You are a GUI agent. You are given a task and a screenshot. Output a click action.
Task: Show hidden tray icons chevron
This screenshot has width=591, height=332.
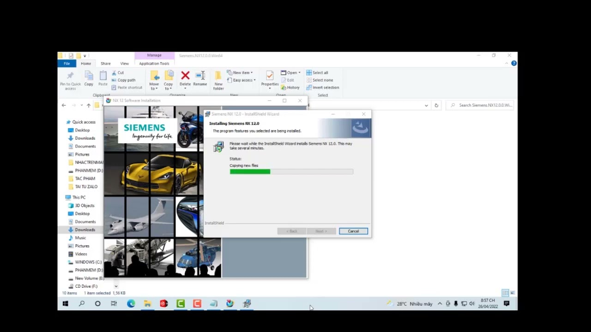[440, 303]
